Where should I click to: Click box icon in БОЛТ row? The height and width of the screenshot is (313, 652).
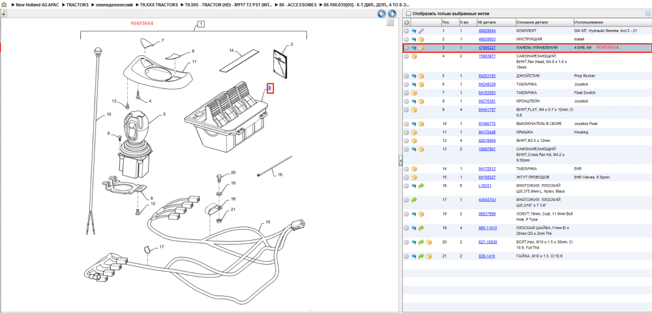coord(428,242)
